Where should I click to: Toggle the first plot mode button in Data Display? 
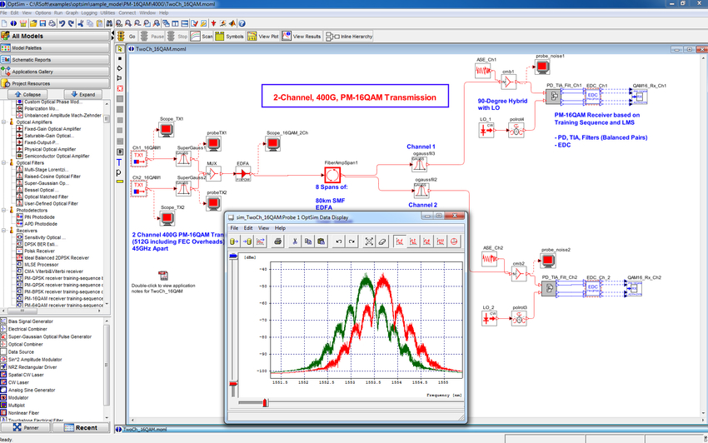[401, 241]
